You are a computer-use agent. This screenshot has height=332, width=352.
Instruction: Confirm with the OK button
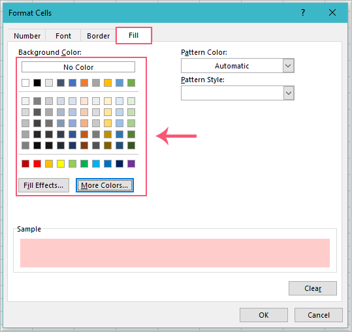point(264,315)
